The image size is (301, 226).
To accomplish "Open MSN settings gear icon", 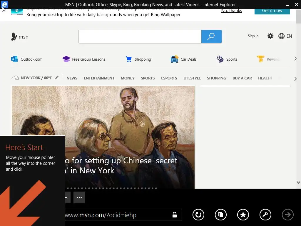I will 270,36.
